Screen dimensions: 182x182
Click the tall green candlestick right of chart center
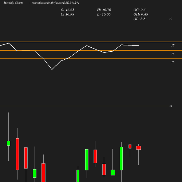pyautogui.click(x=121, y=158)
